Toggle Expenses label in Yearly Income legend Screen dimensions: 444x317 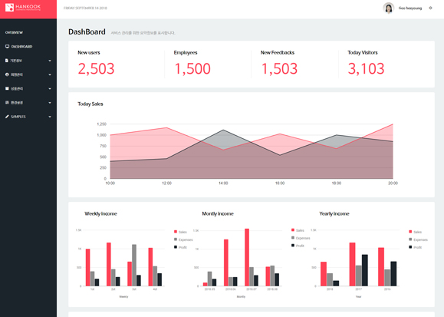pos(420,240)
